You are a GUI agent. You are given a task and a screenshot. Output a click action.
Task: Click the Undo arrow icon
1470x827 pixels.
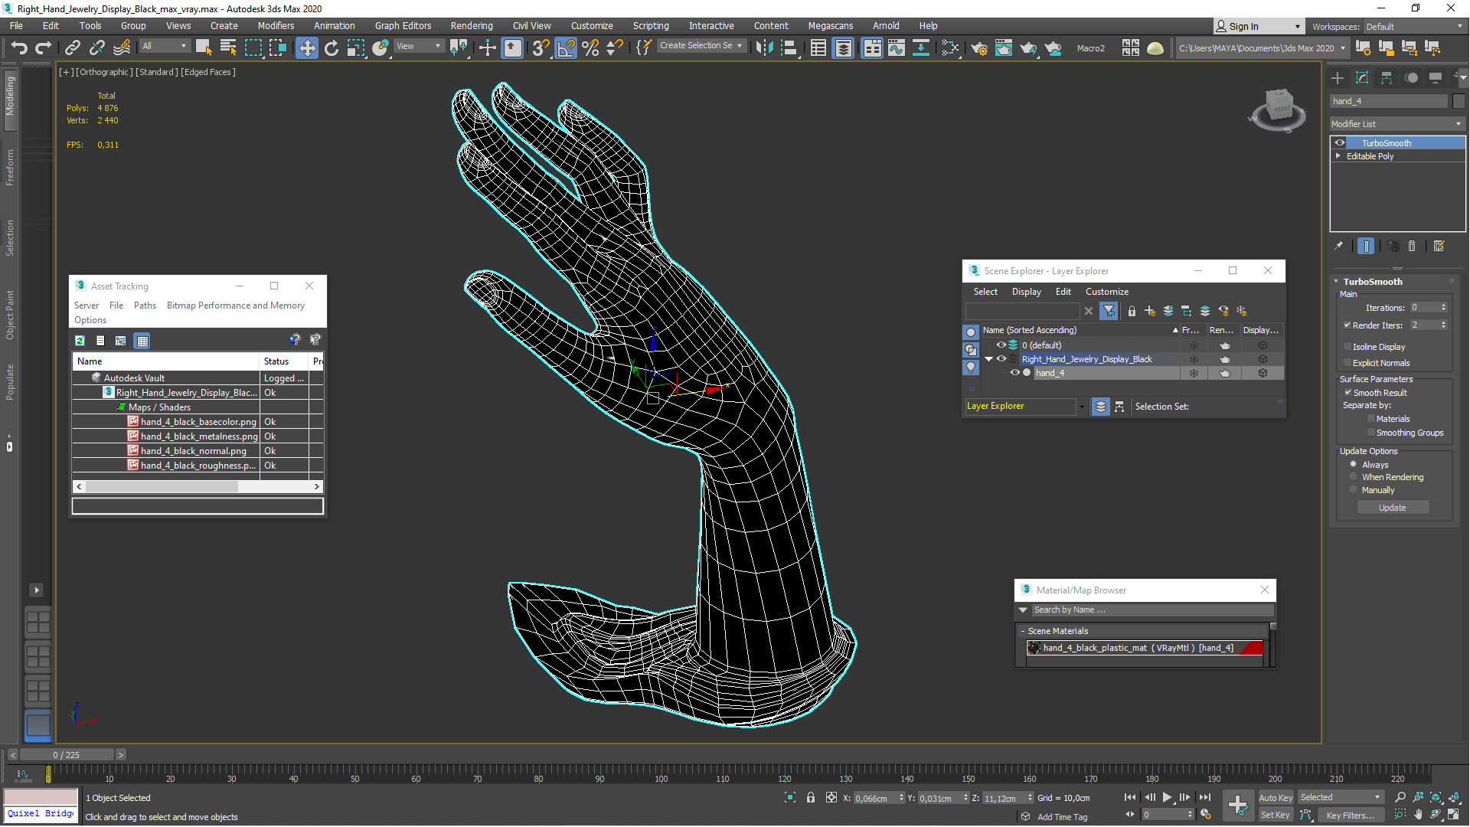point(19,48)
